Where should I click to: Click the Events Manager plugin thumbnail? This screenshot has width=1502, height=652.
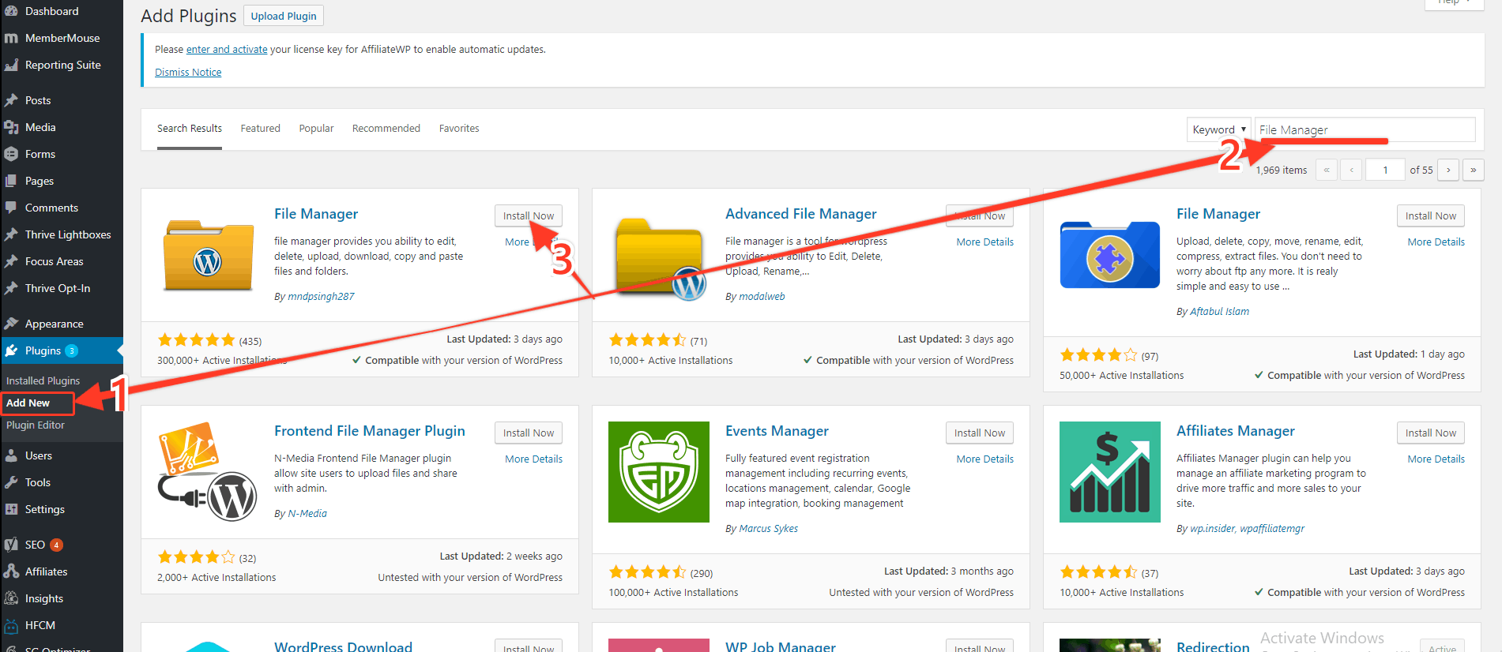(x=659, y=472)
